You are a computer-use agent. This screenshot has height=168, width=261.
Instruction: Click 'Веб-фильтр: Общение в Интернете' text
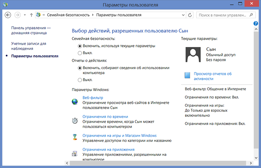point(215,89)
